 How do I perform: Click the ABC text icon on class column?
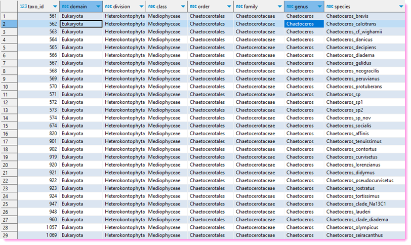tap(152, 7)
